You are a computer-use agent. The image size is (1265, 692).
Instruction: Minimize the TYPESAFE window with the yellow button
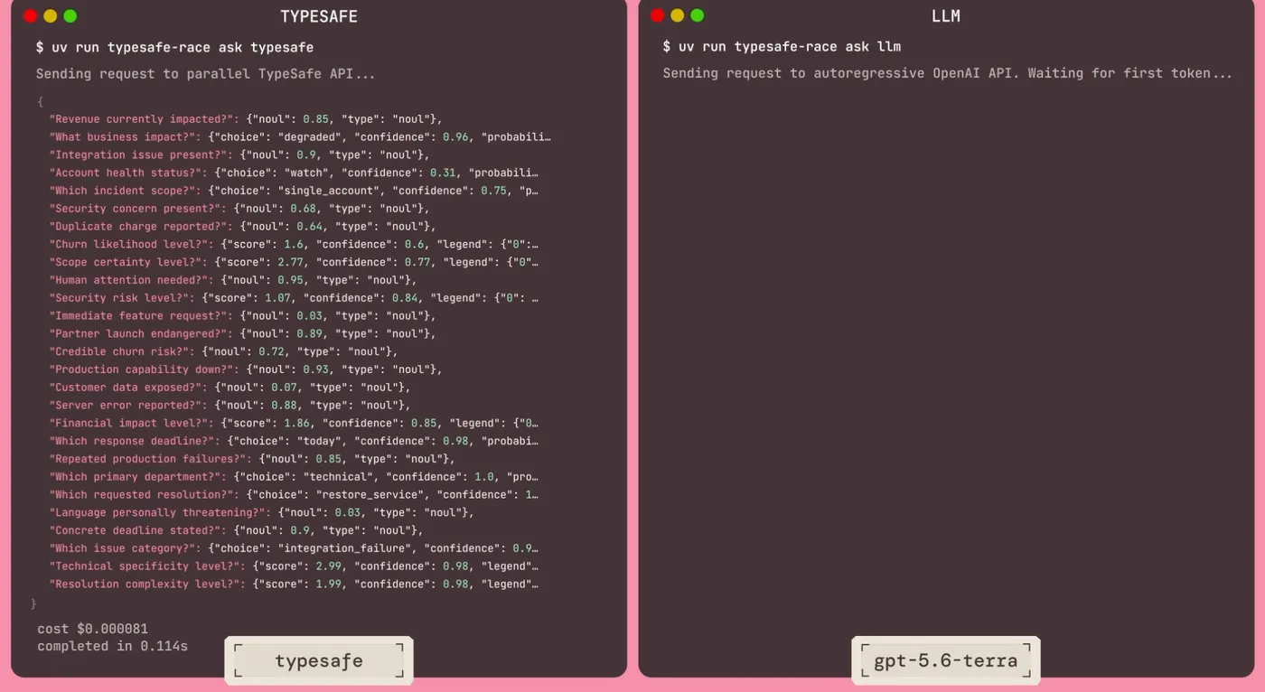coord(51,16)
